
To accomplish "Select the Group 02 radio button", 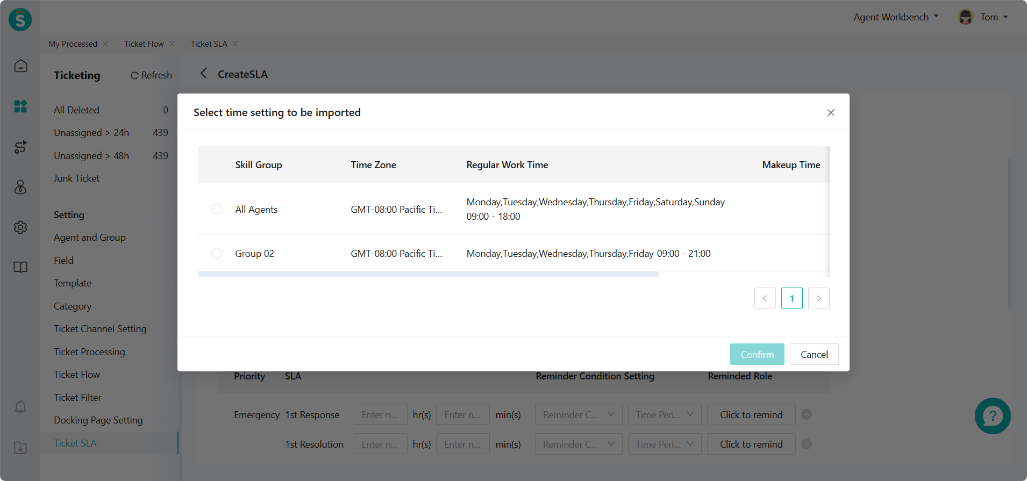I will tap(217, 253).
